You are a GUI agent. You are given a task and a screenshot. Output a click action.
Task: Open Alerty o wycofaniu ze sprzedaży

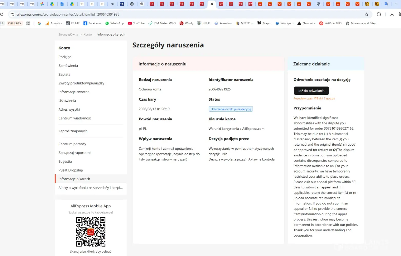(x=91, y=188)
